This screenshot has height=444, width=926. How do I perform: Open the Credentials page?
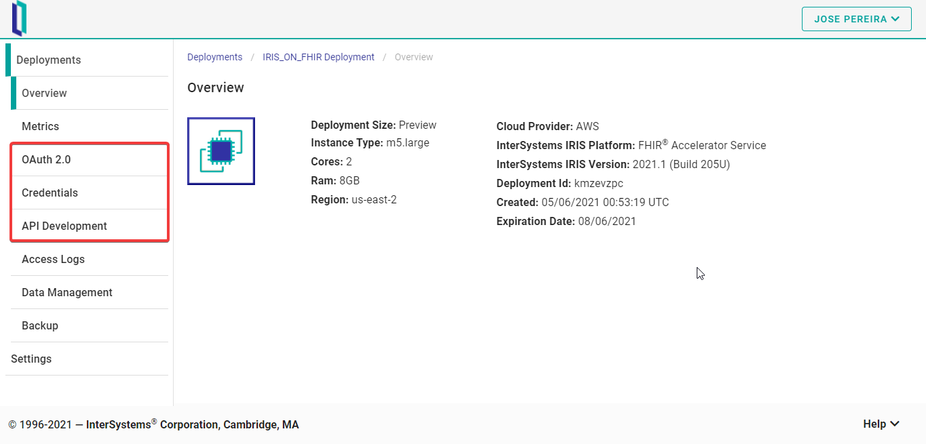(x=89, y=193)
